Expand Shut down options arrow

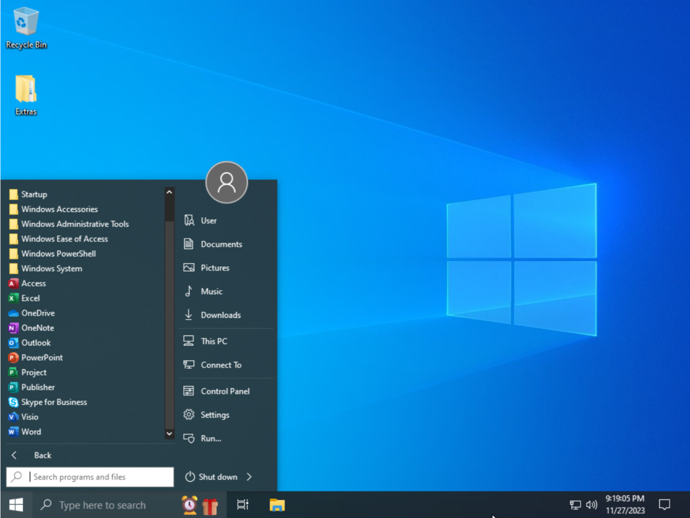(249, 477)
